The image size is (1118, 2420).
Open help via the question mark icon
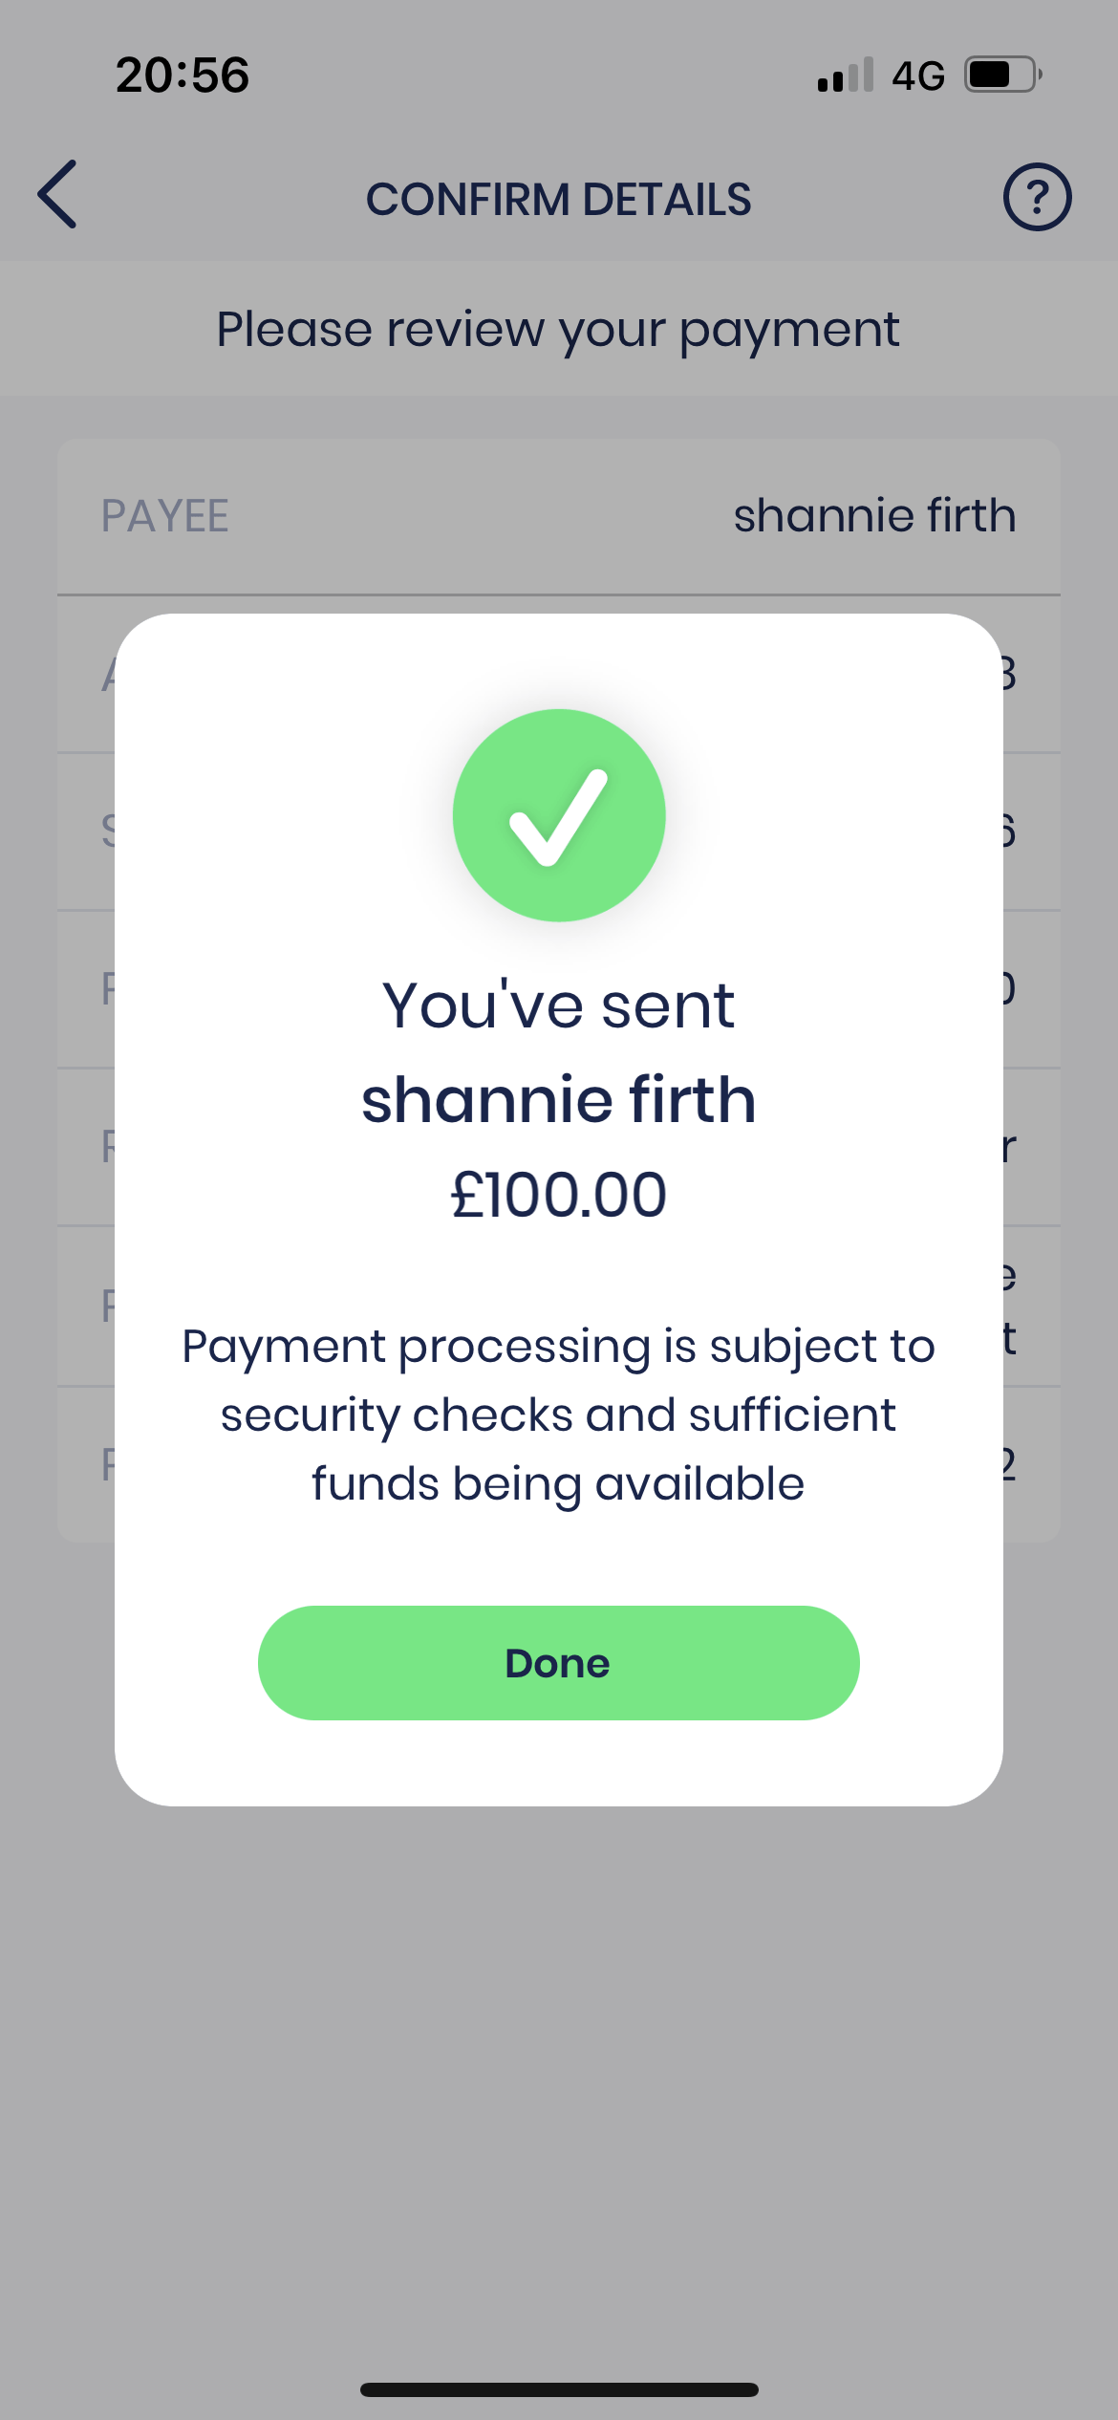pyautogui.click(x=1037, y=197)
